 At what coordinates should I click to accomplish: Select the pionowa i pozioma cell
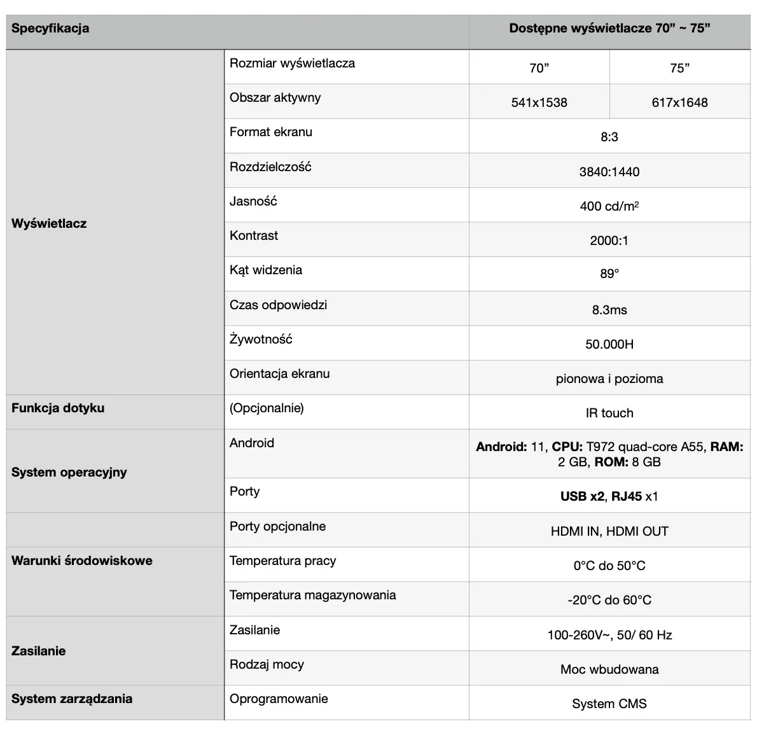[609, 379]
